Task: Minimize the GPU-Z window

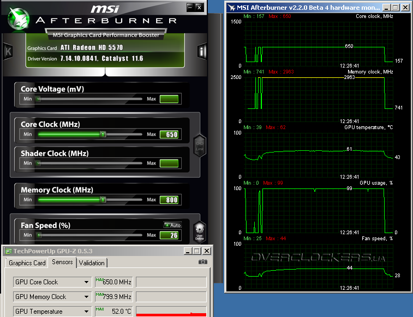Action: (x=188, y=251)
